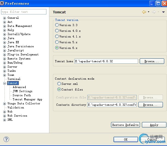Click the Tomcat home path field
Screen dimensions: 167x146
(106, 61)
